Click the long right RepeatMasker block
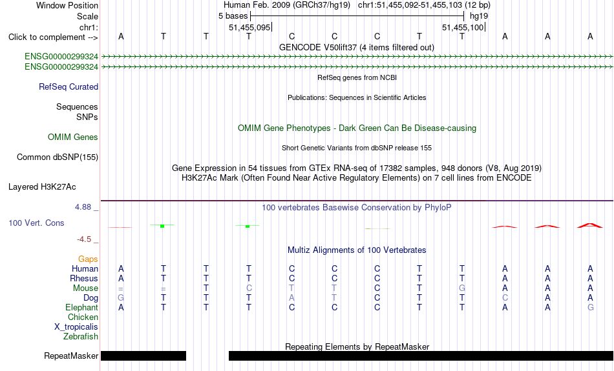614x371 pixels. (x=421, y=356)
